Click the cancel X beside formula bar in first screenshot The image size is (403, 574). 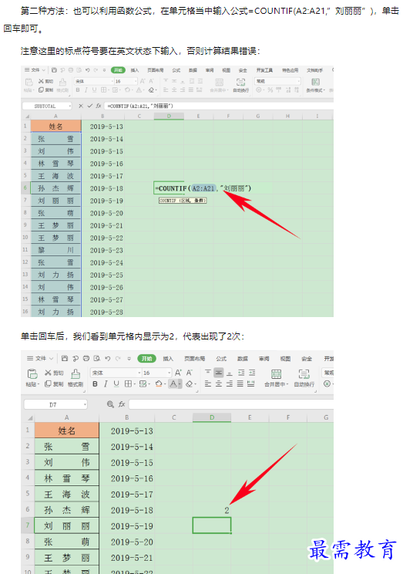(81, 106)
